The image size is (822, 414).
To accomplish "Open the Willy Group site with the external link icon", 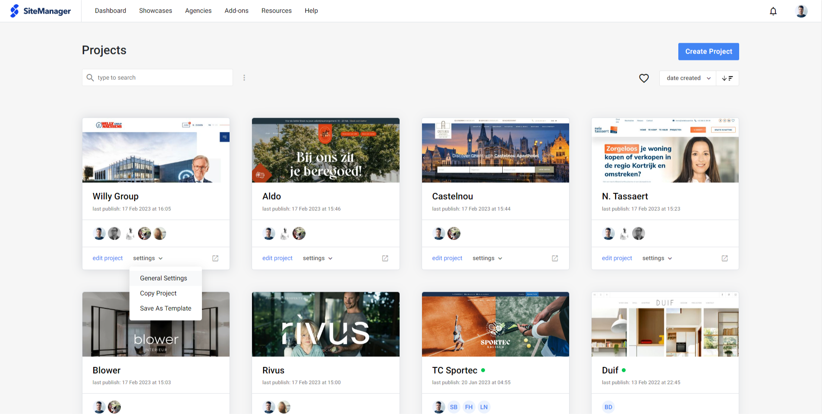I will point(215,258).
